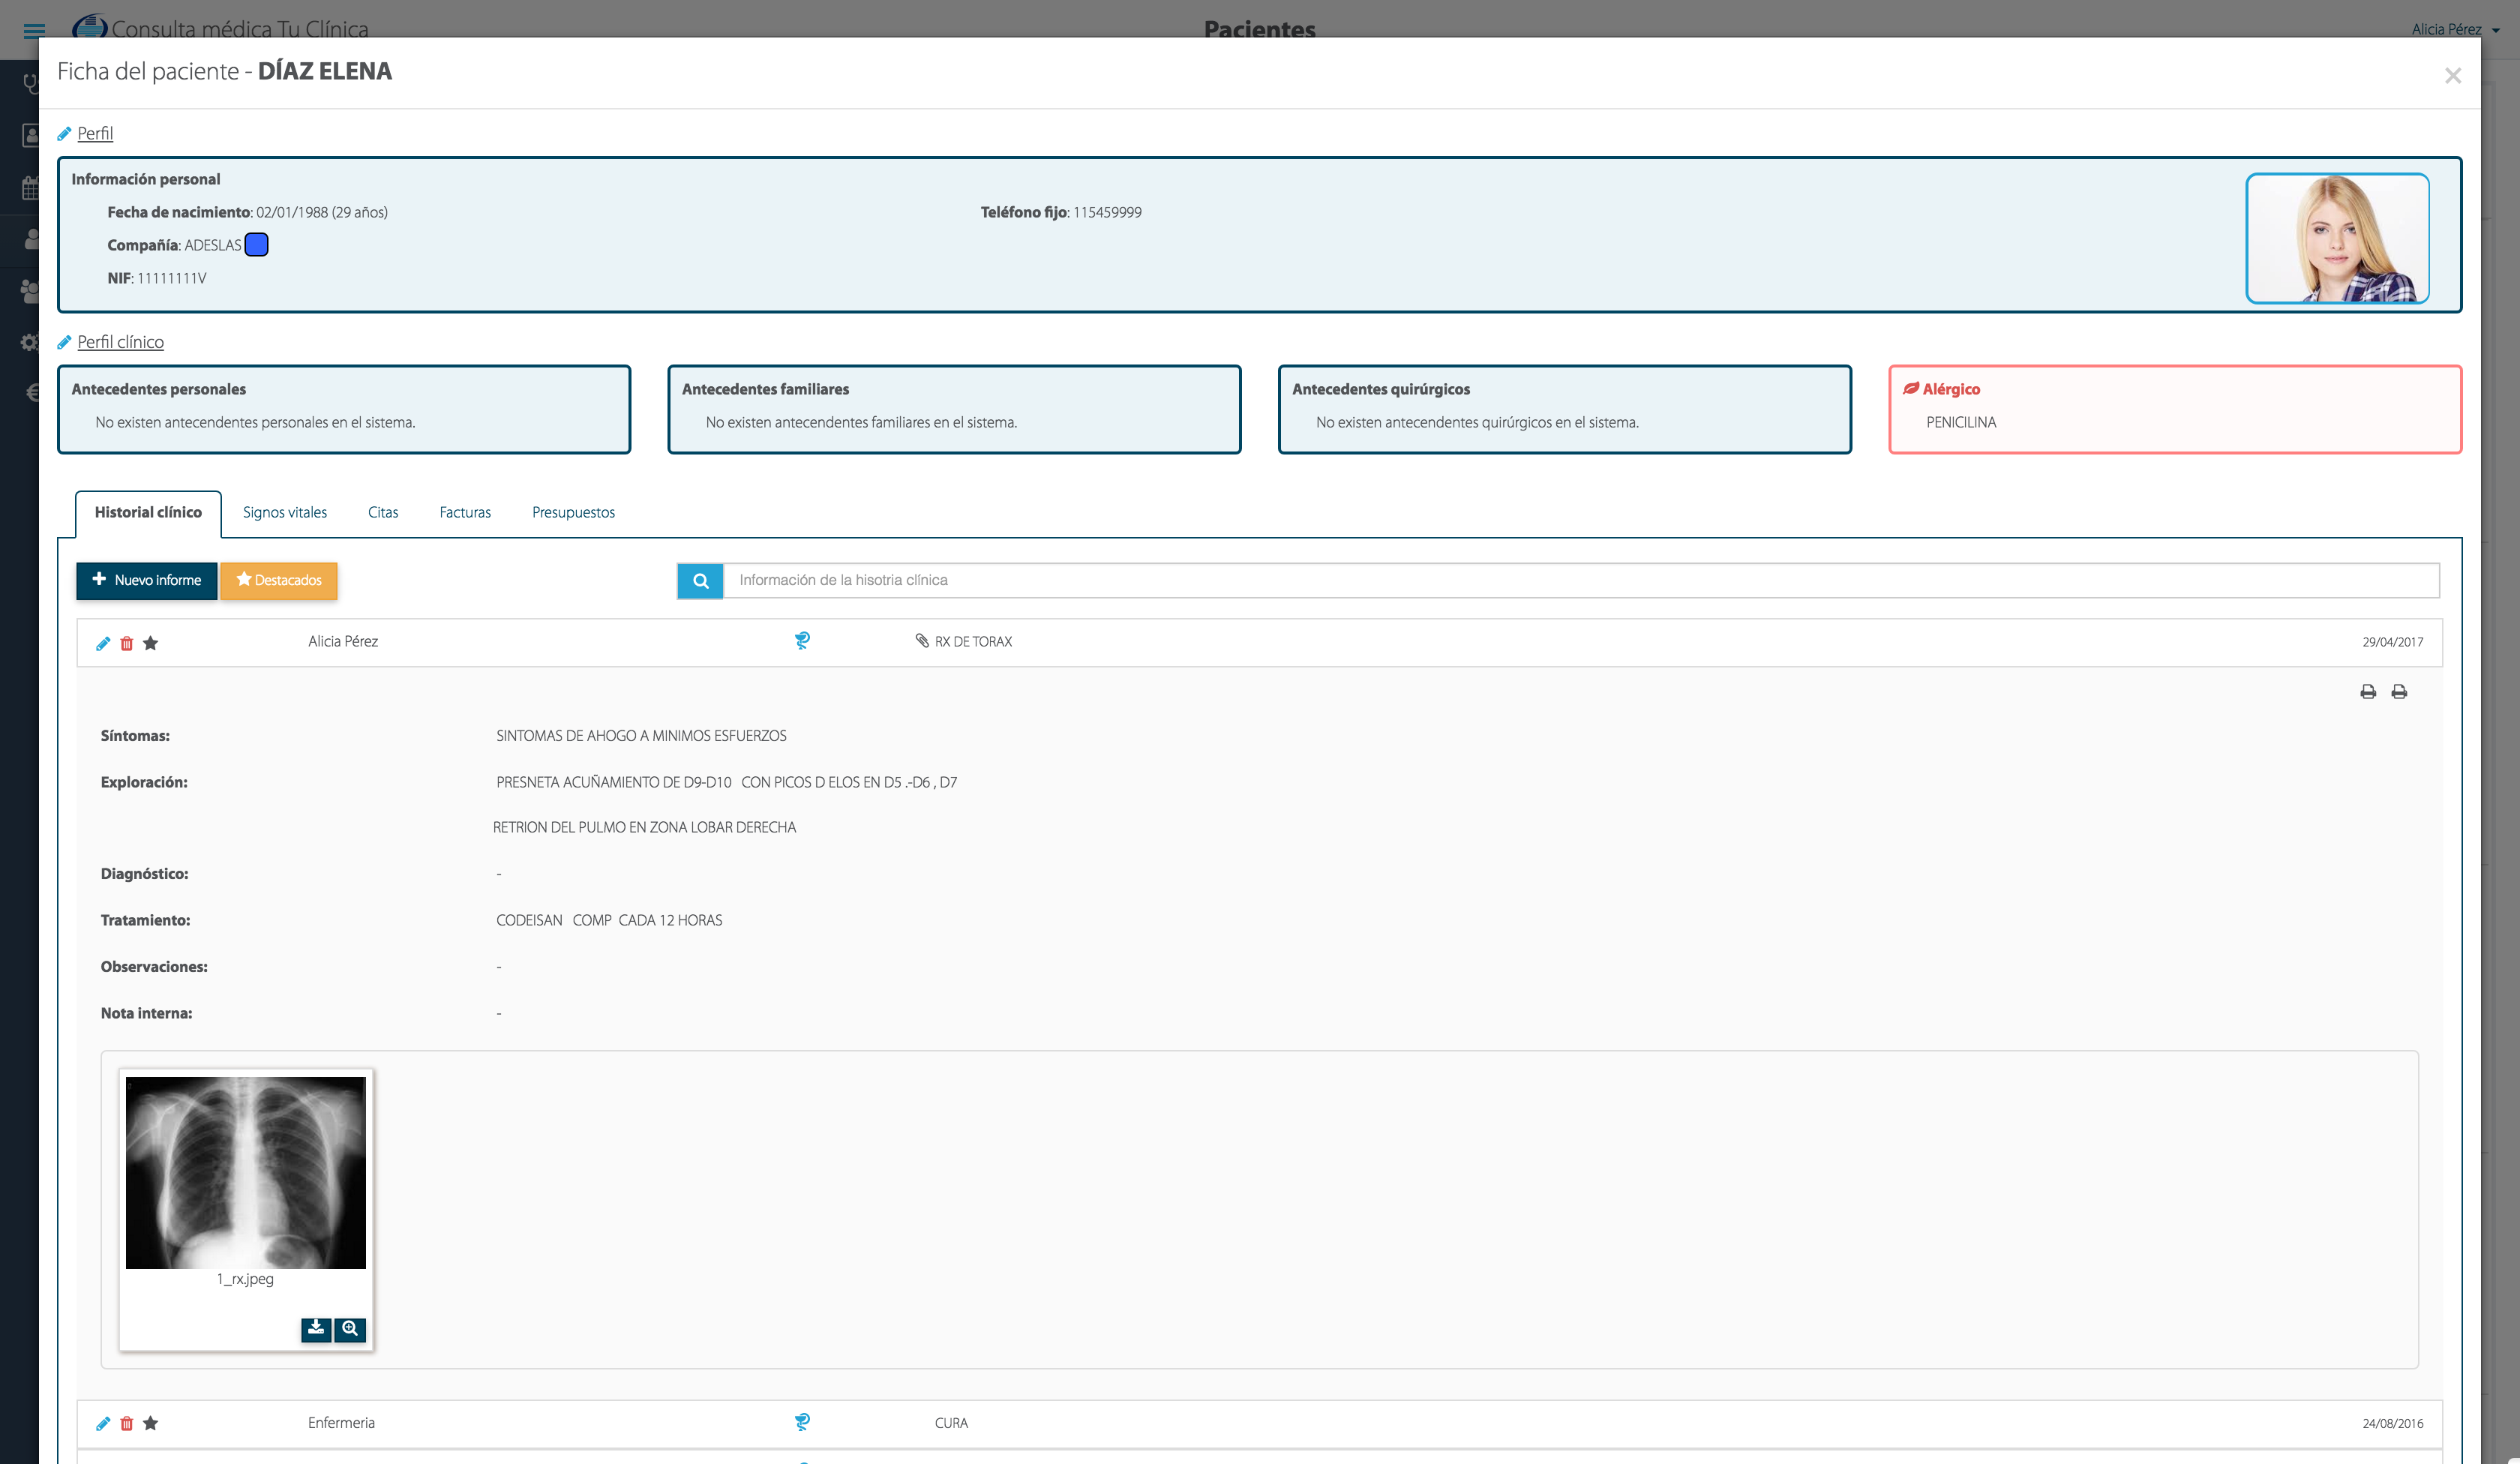Viewport: 2520px width, 1464px height.
Task: Click Nuevo informe button
Action: coord(147,581)
